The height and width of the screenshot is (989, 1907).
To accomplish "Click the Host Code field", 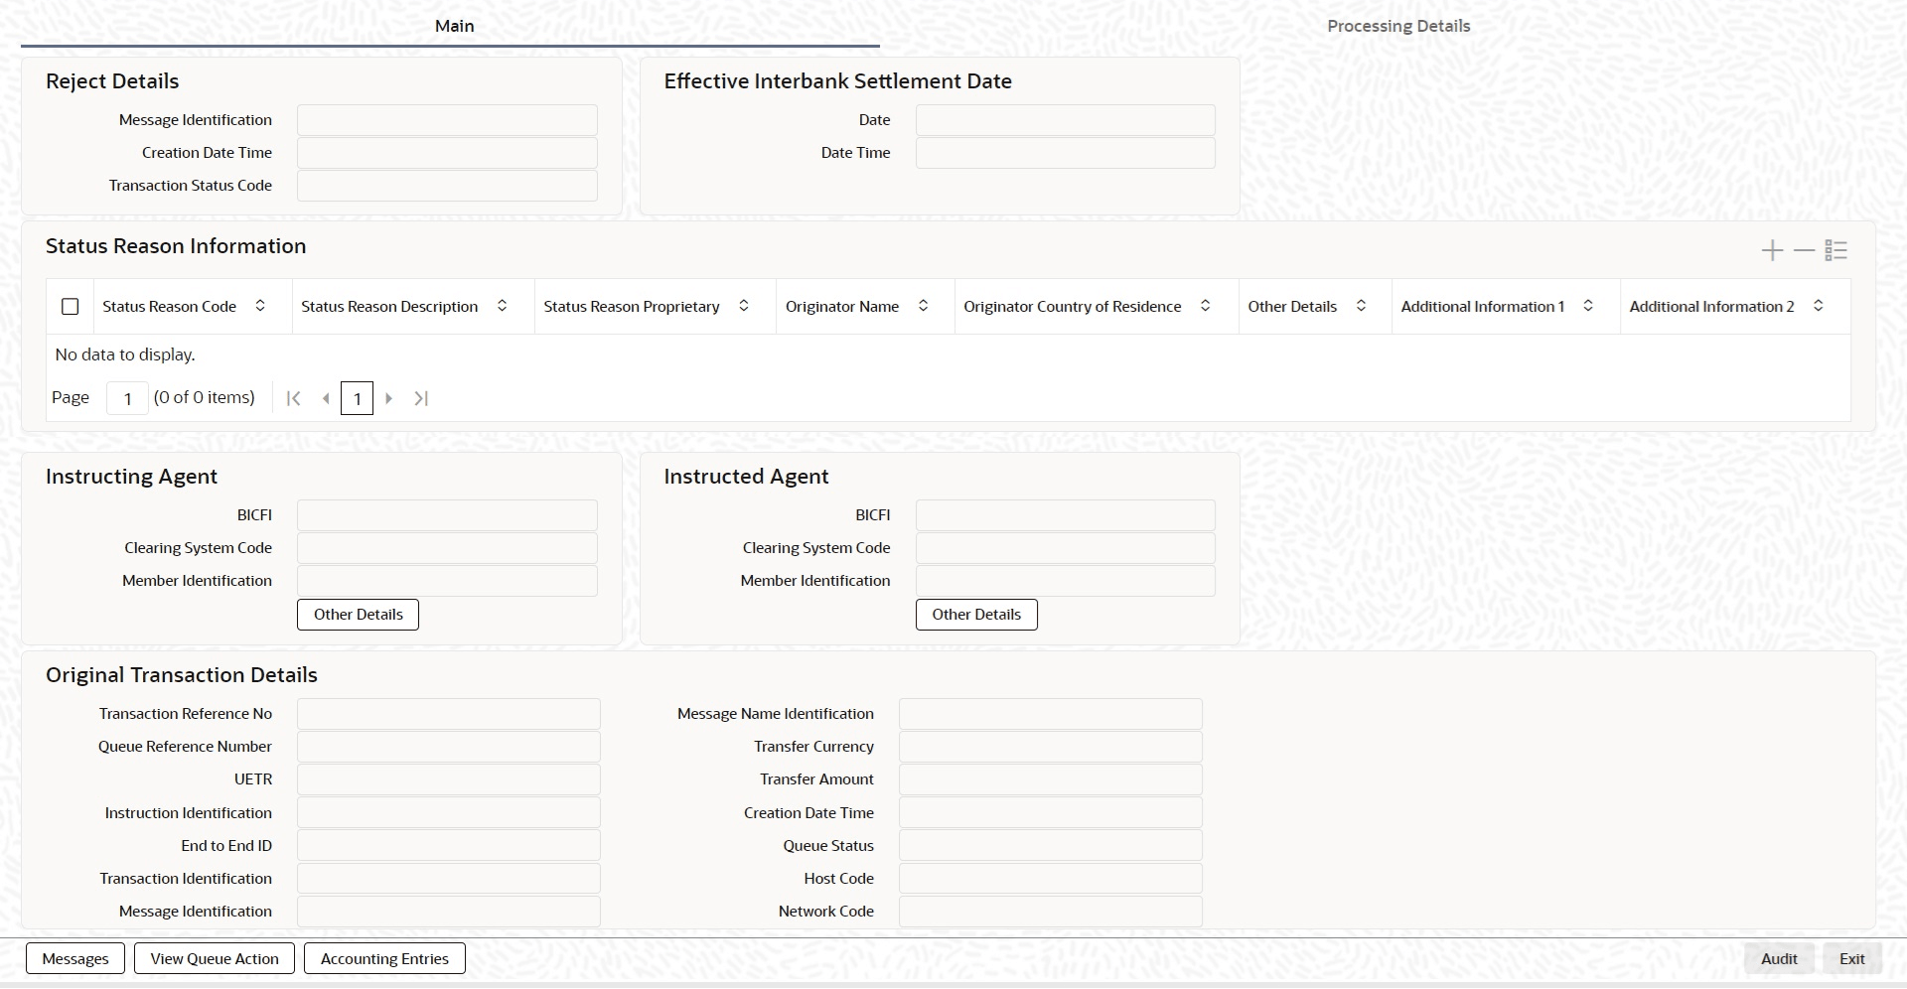I will click(1051, 878).
